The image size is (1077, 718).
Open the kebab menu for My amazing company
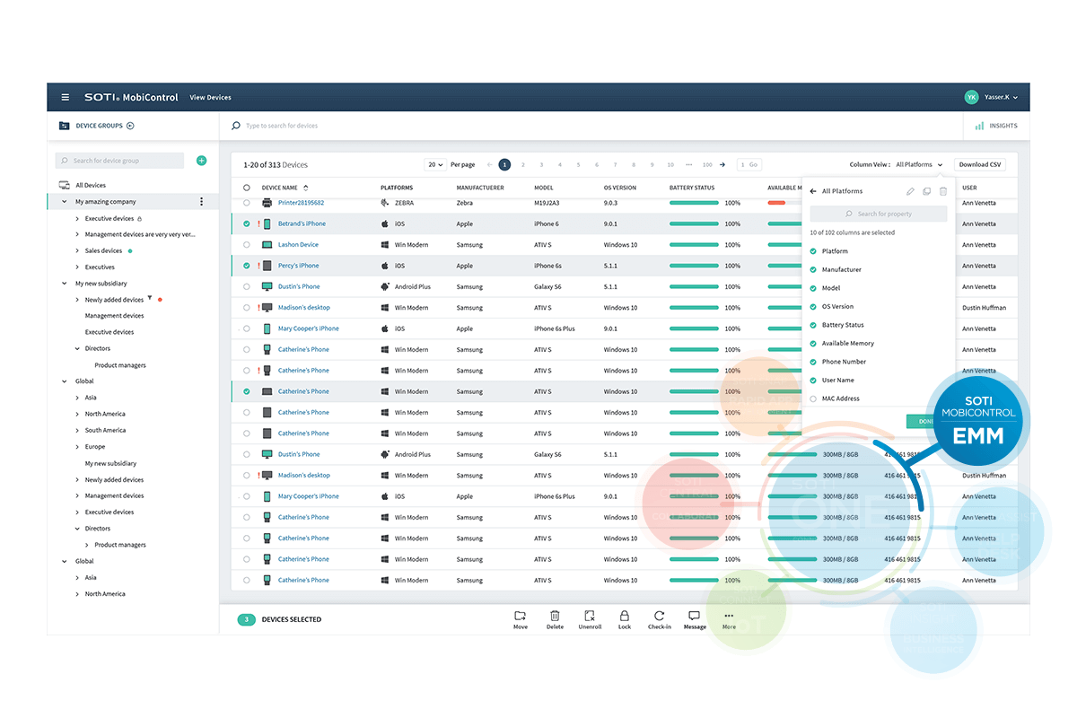tap(201, 202)
